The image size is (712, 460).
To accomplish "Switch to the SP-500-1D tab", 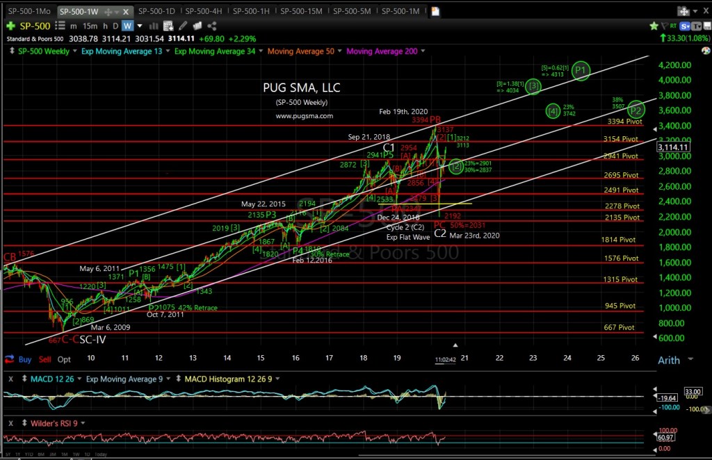I will [156, 11].
